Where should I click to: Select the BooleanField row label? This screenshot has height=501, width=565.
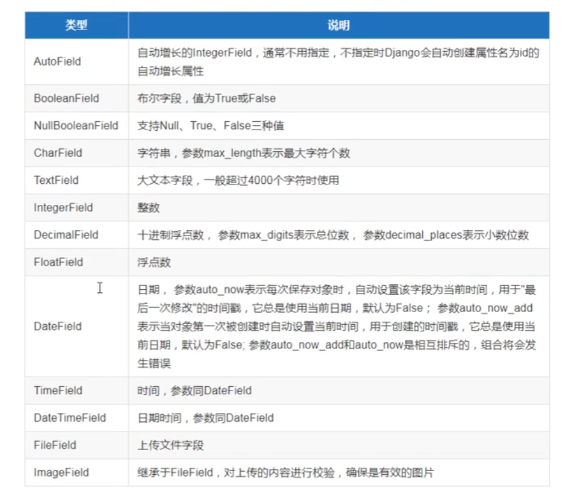[x=66, y=98]
